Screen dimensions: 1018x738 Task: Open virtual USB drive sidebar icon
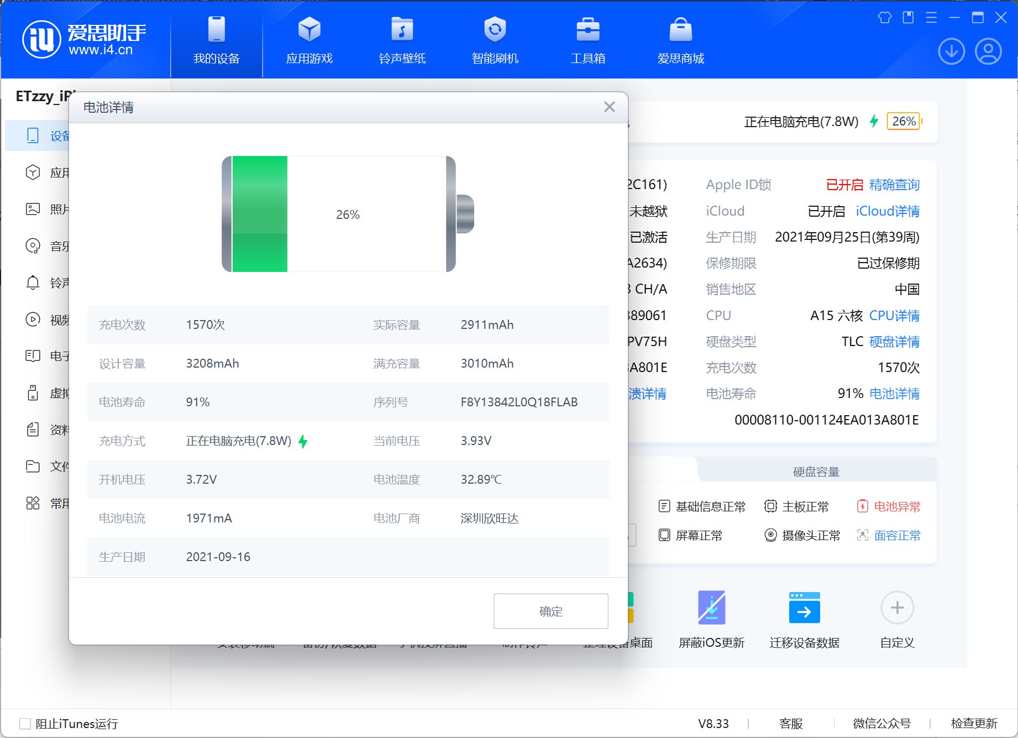pyautogui.click(x=33, y=393)
